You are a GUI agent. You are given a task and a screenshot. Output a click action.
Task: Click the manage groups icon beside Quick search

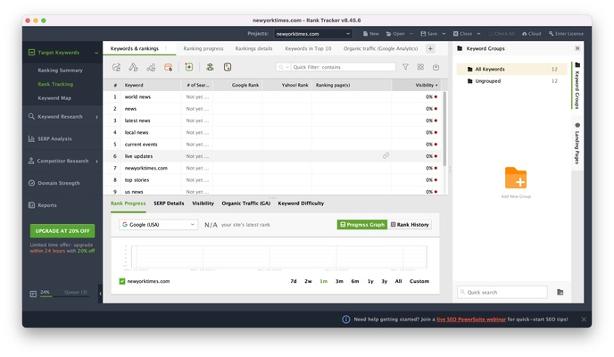click(x=560, y=292)
